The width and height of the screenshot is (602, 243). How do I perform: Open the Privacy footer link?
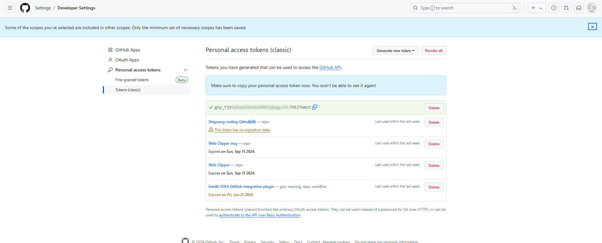pyautogui.click(x=250, y=242)
